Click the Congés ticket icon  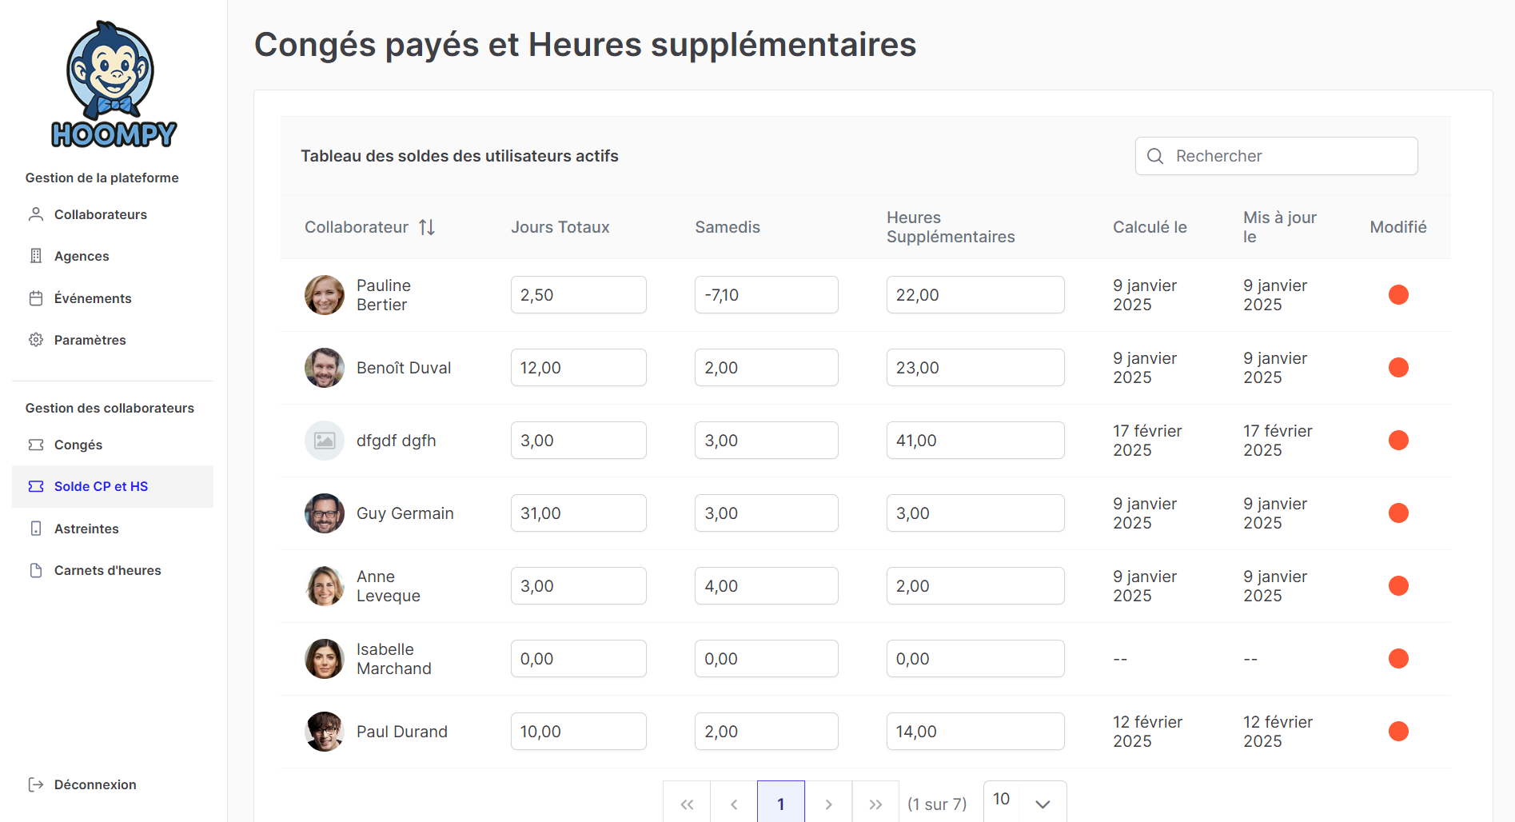(36, 445)
